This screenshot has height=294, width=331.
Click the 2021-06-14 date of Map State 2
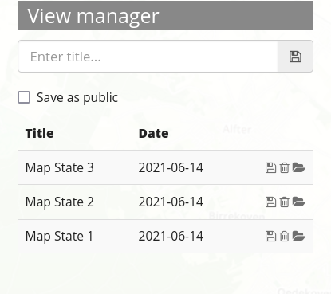coord(171,202)
